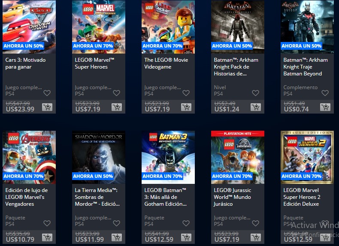Open Shadow of Mordor cover thumbnail
Image resolution: width=339 pixels, height=246 pixels.
(99, 157)
